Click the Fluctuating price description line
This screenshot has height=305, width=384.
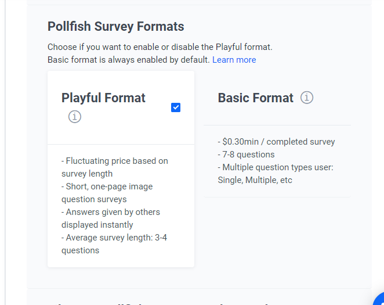114,161
